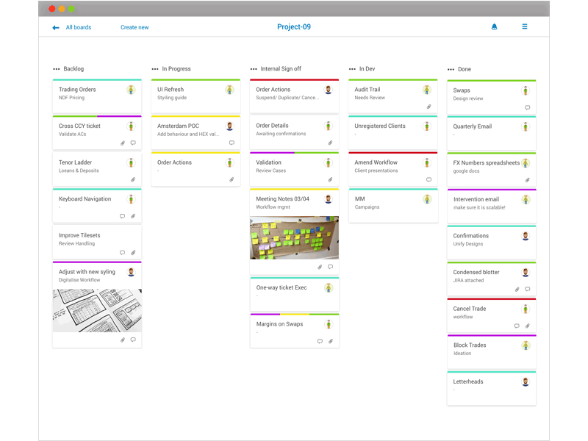Open the sticky notes photo on Meeting Notes 03/04
The width and height of the screenshot is (588, 441).
(294, 237)
